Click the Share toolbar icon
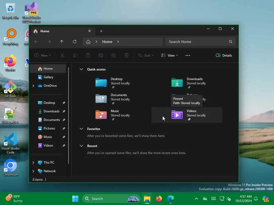Screen dimensions: 274x205 coord(113,56)
